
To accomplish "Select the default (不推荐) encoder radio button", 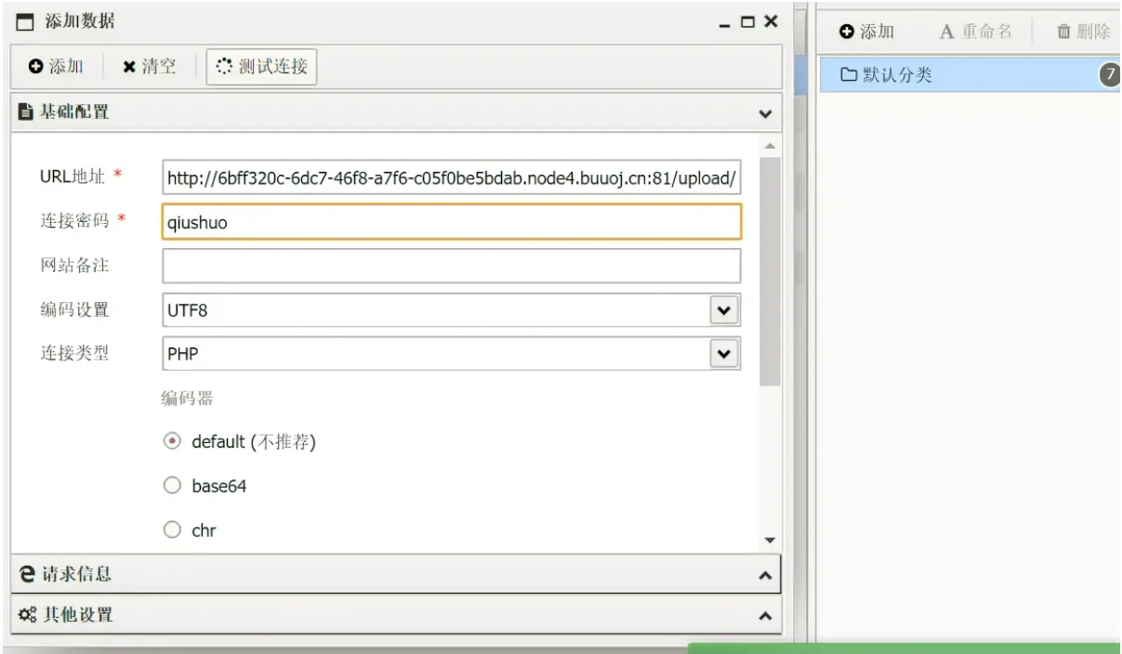I will pos(172,442).
